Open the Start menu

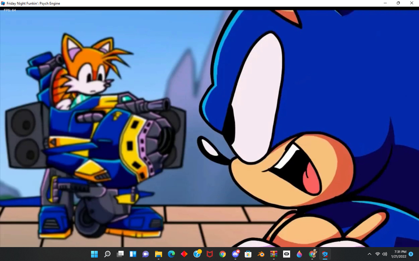click(94, 254)
